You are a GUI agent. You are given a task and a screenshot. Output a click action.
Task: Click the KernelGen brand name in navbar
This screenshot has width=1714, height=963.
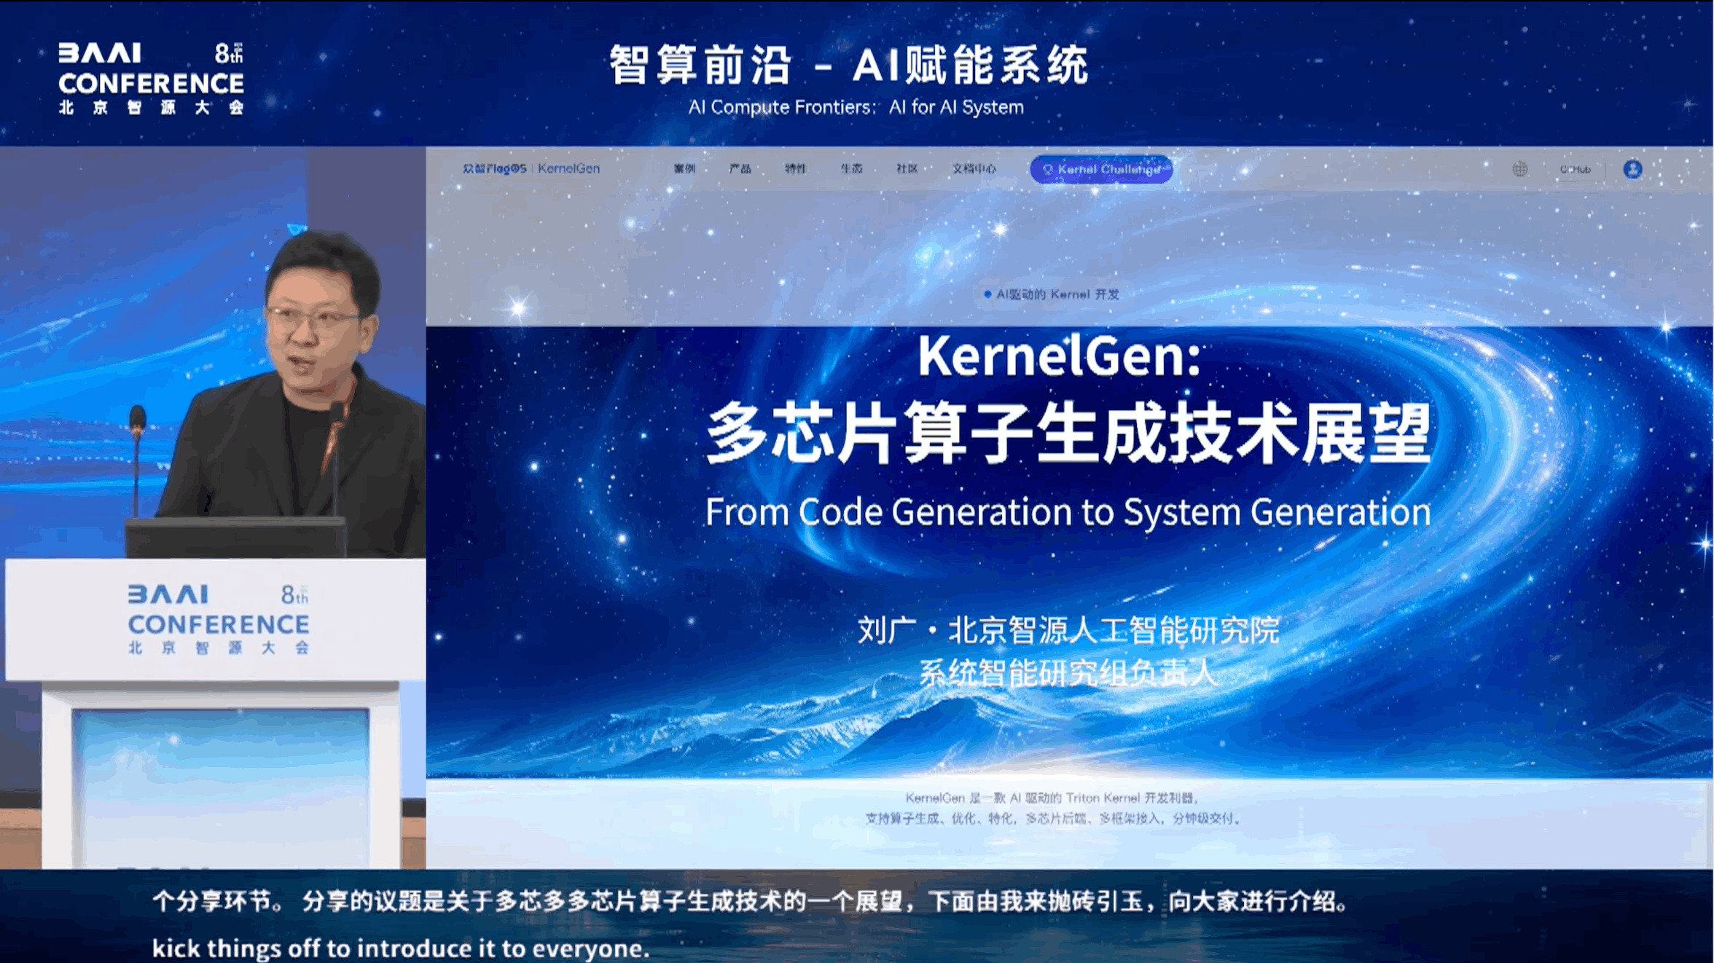[568, 168]
